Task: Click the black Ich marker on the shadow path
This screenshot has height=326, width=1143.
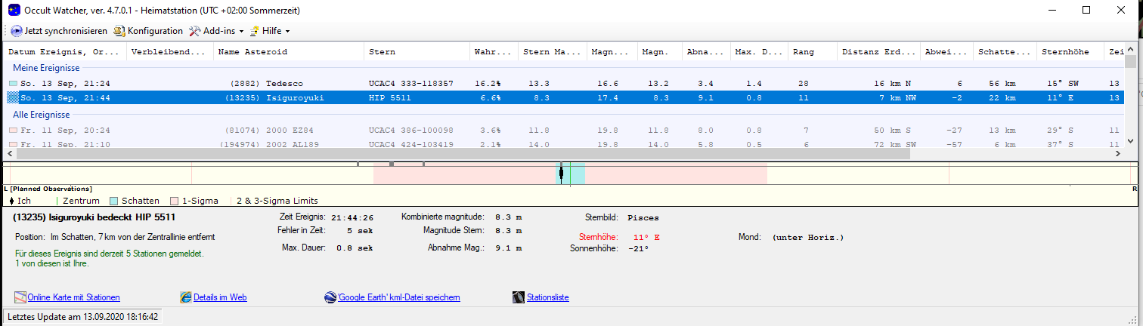Action: 561,174
